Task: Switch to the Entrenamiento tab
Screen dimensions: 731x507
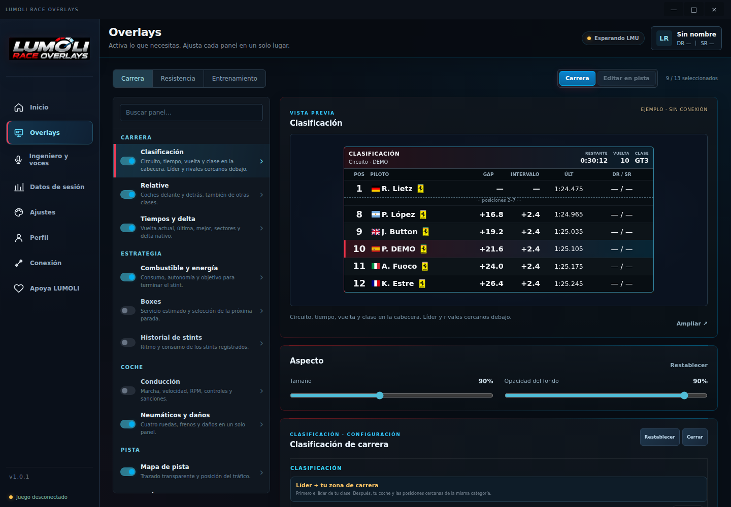Action: (x=235, y=79)
